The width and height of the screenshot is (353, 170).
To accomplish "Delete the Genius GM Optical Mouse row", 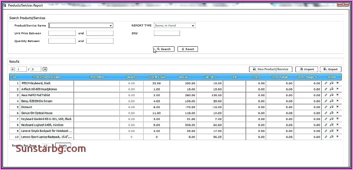I will pos(337,113).
